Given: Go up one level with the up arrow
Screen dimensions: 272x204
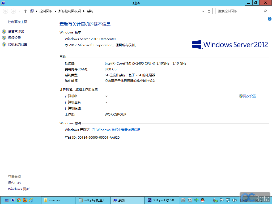Looking at the screenshot, I should pos(25,11).
